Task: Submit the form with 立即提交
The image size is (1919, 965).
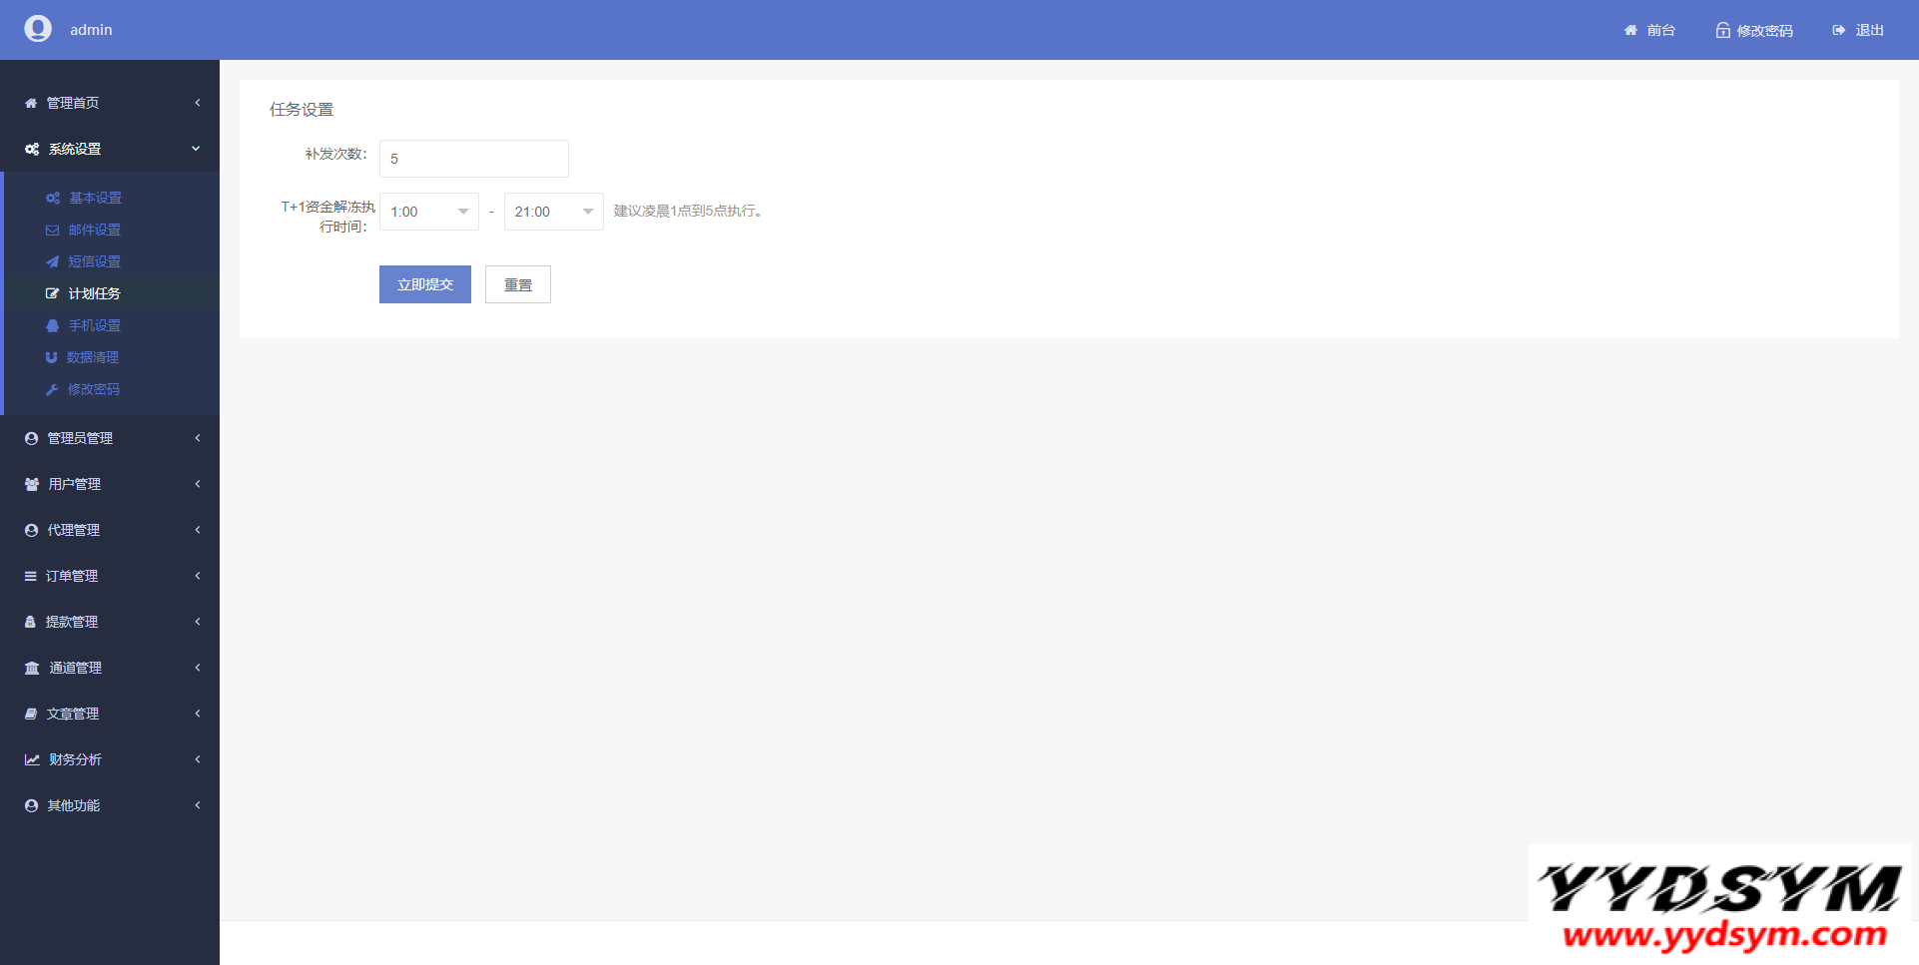Action: [x=424, y=284]
